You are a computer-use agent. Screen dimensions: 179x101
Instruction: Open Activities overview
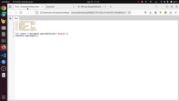[x=6, y=2]
